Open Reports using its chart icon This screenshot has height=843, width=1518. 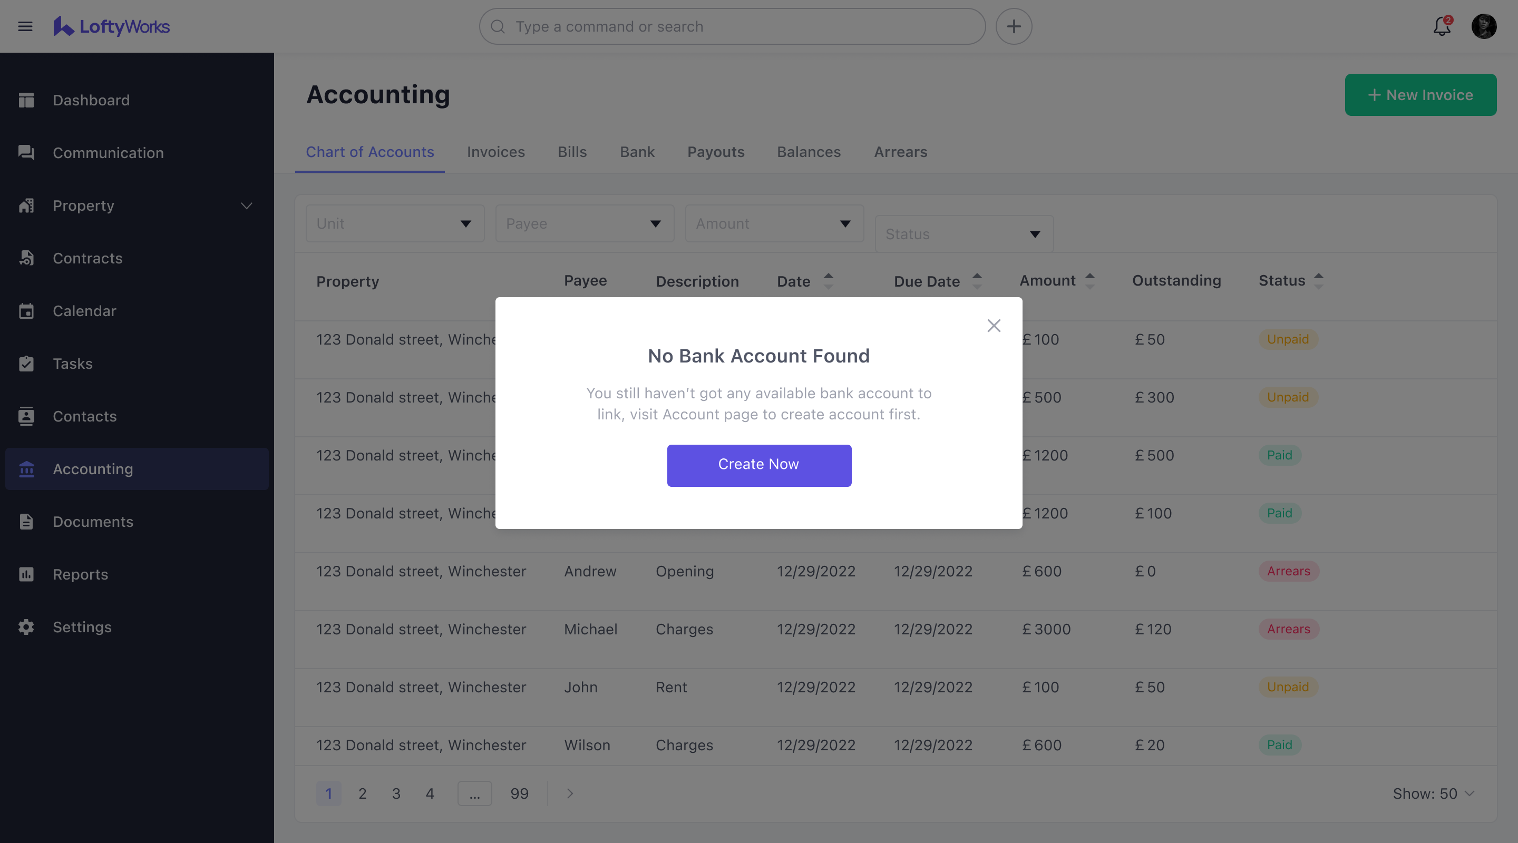tap(26, 574)
